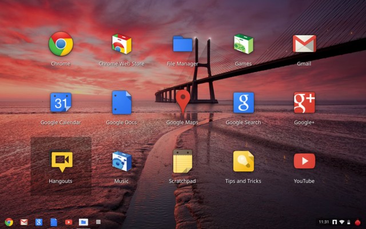Image resolution: width=366 pixels, height=229 pixels.
Task: Launch Google Calendar app
Action: (61, 103)
